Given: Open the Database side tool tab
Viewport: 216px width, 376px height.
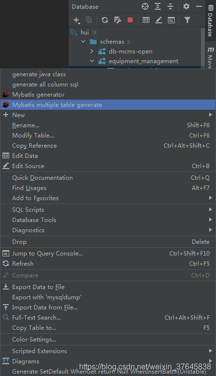Looking at the screenshot, I should pyautogui.click(x=211, y=20).
